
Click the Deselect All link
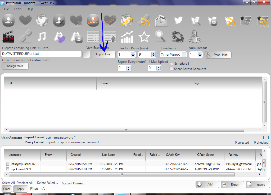point(25,183)
